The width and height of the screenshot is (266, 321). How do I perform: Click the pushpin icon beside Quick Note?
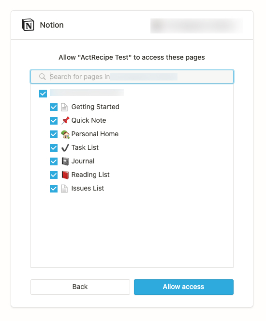click(x=65, y=120)
